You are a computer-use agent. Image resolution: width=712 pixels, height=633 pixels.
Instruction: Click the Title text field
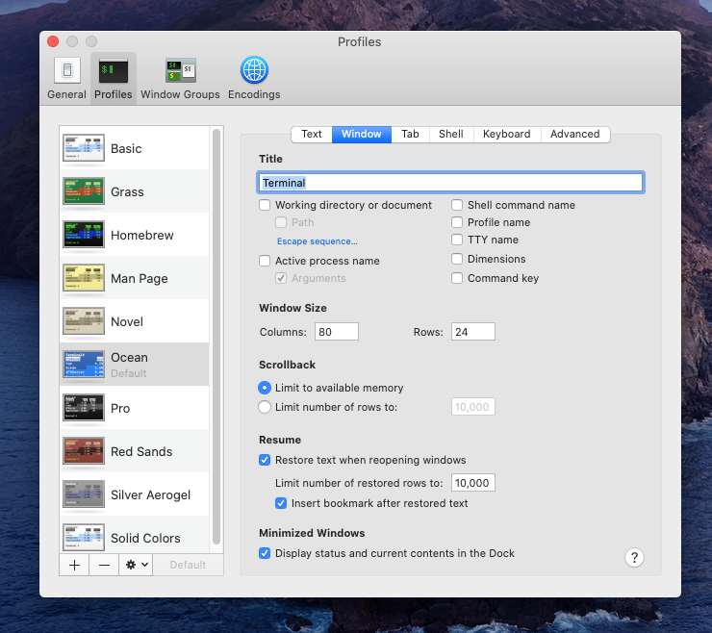click(450, 183)
